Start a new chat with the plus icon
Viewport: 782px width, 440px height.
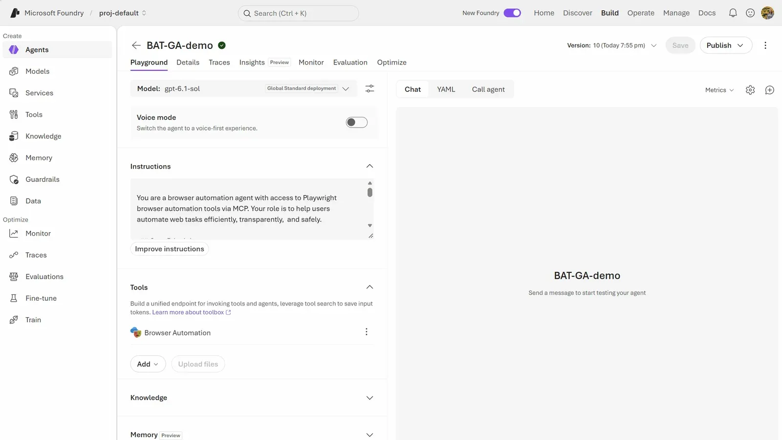point(769,90)
